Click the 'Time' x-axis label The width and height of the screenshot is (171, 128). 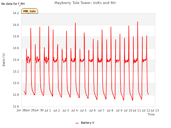tap(151, 114)
